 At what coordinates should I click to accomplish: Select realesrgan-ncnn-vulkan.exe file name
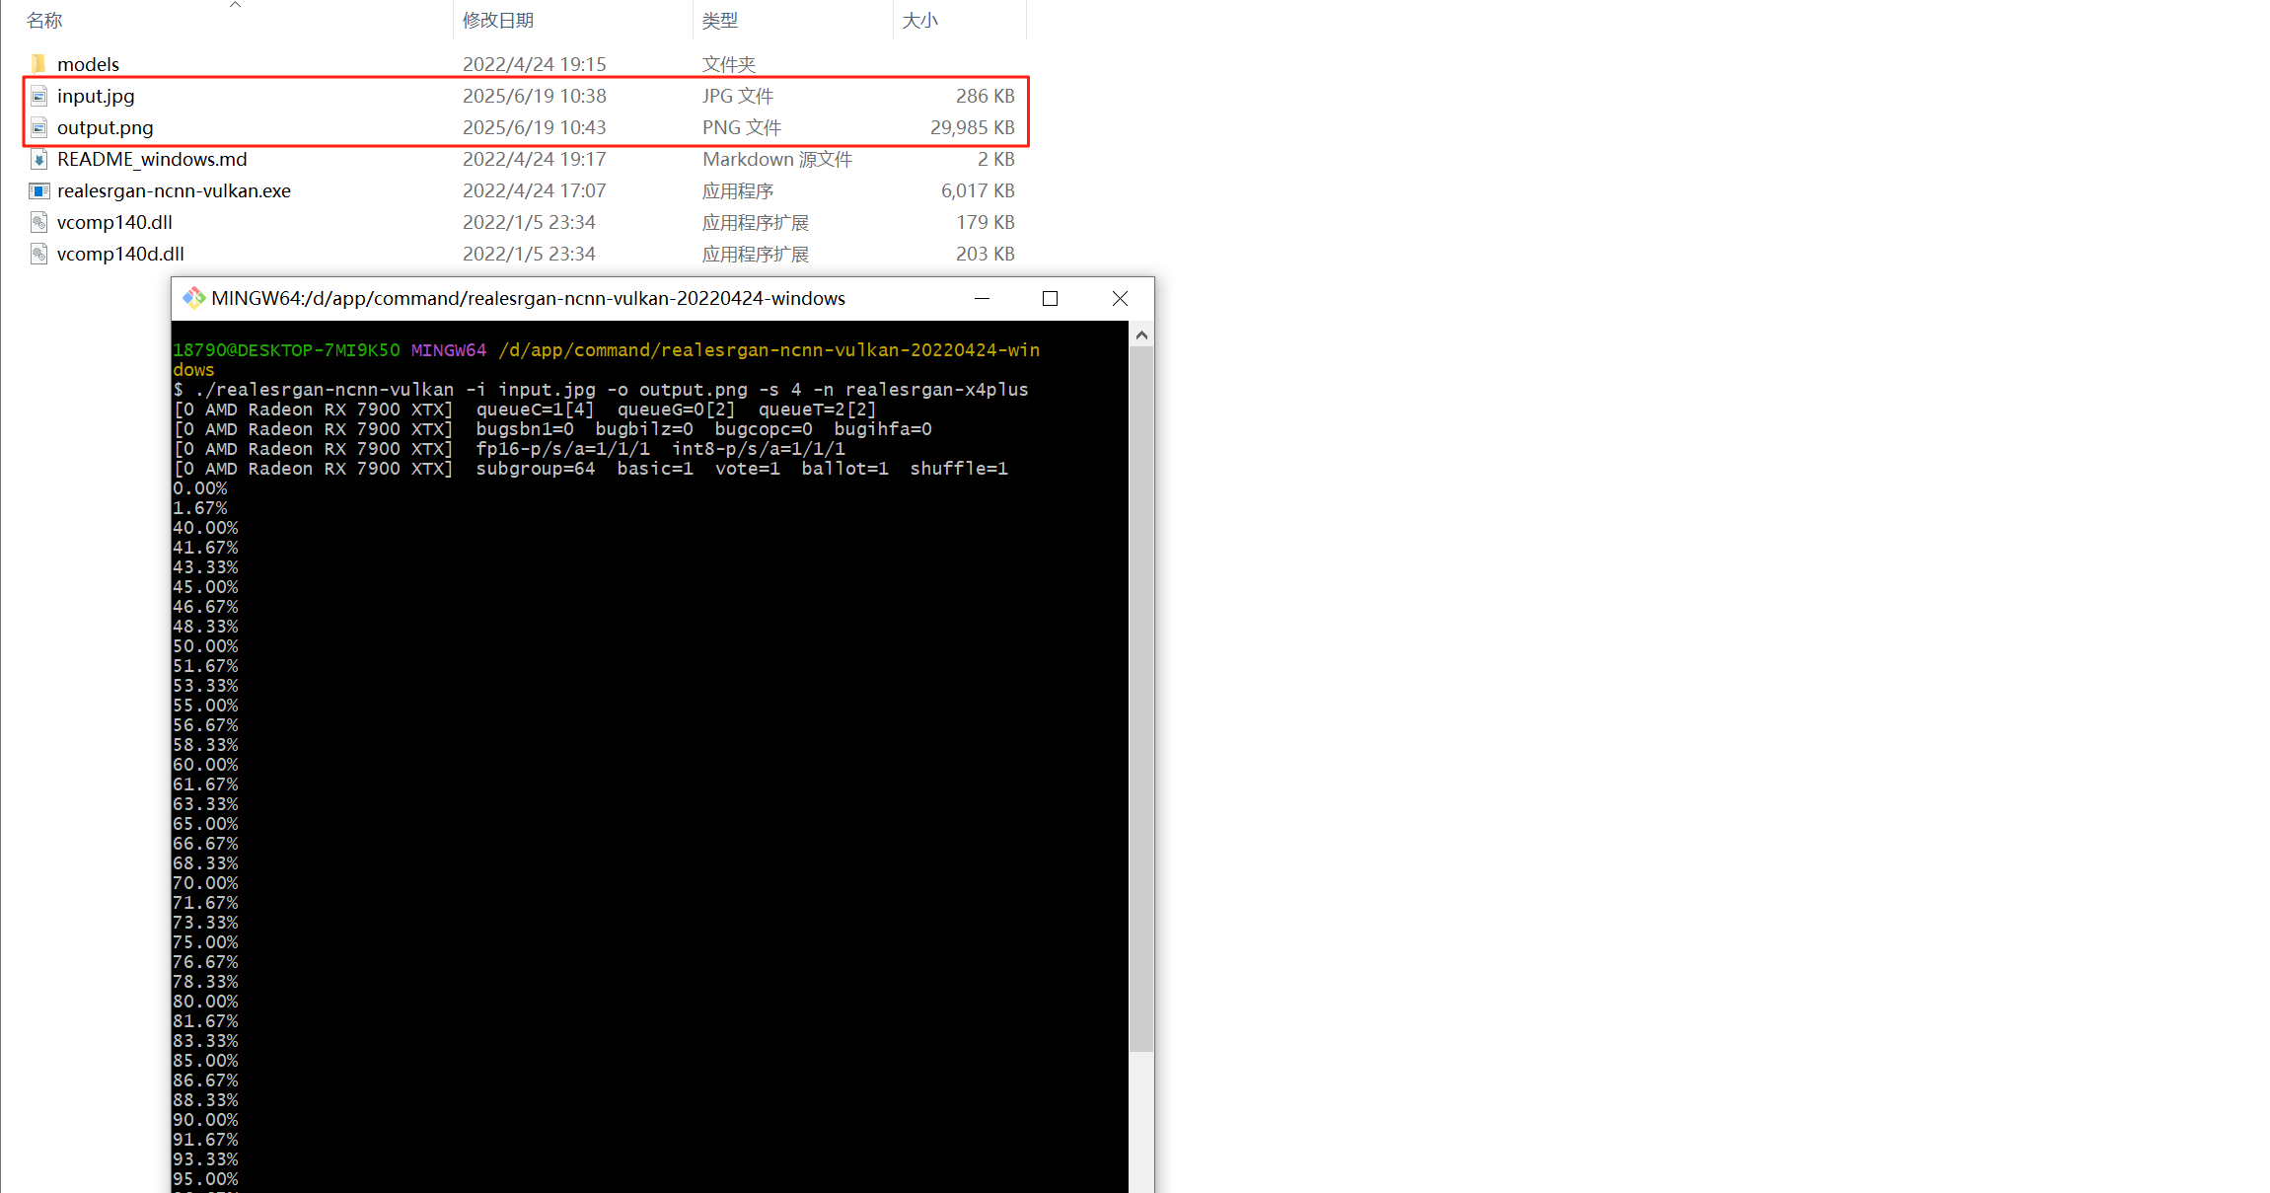(174, 190)
